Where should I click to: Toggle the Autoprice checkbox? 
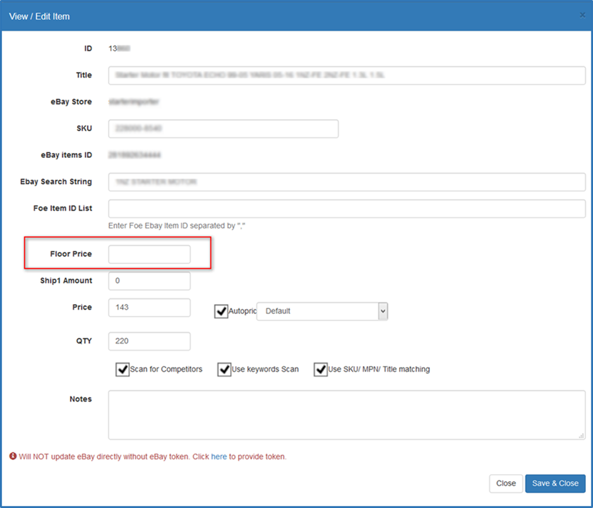coord(221,310)
